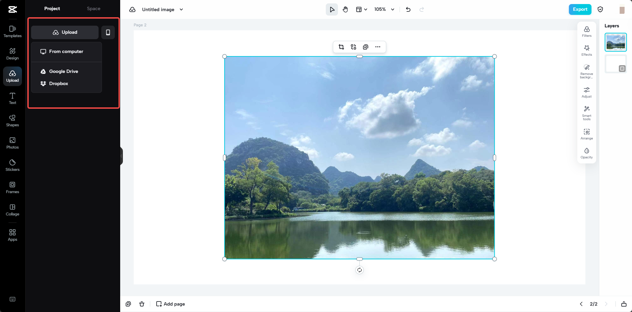The width and height of the screenshot is (632, 312).
Task: Switch to the Space tab
Action: tap(93, 8)
